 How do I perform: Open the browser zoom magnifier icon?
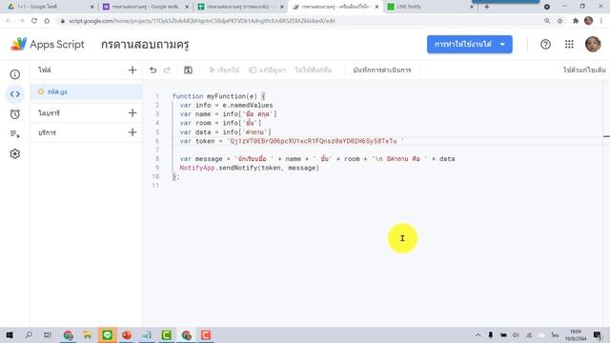click(x=547, y=21)
